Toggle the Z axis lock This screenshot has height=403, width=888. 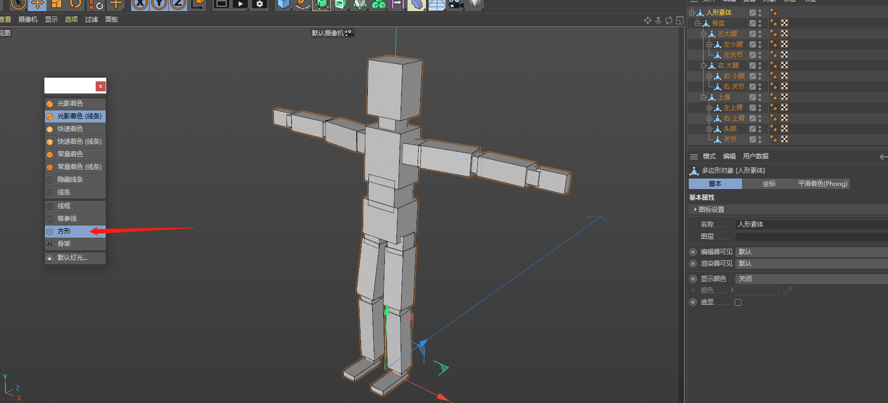click(178, 4)
